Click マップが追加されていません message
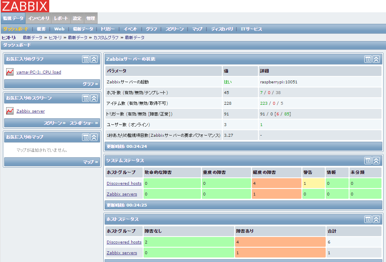The height and width of the screenshot is (262, 386). [x=42, y=150]
